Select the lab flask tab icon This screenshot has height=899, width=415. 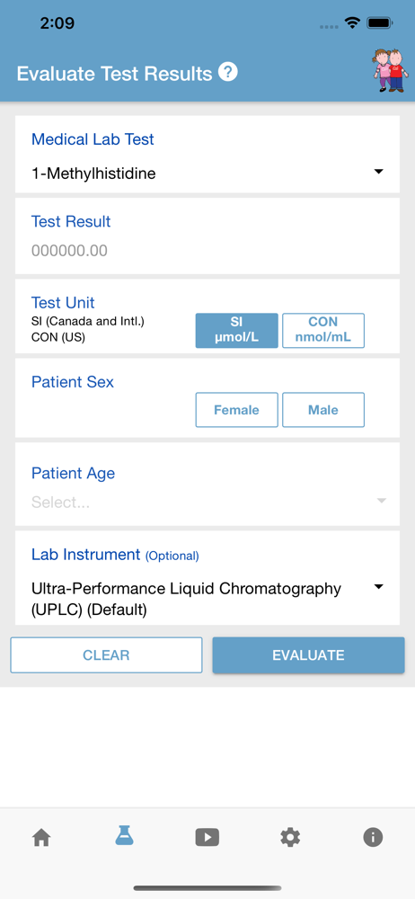[x=124, y=836]
